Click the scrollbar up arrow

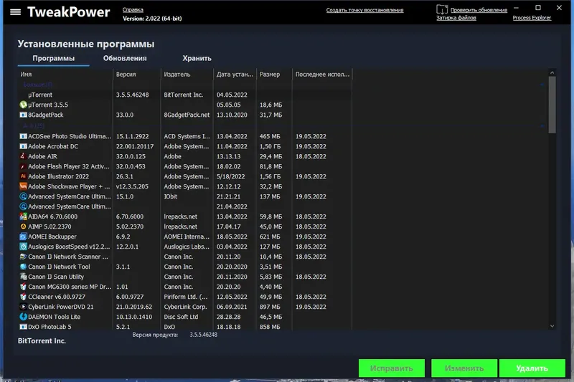[x=552, y=72]
